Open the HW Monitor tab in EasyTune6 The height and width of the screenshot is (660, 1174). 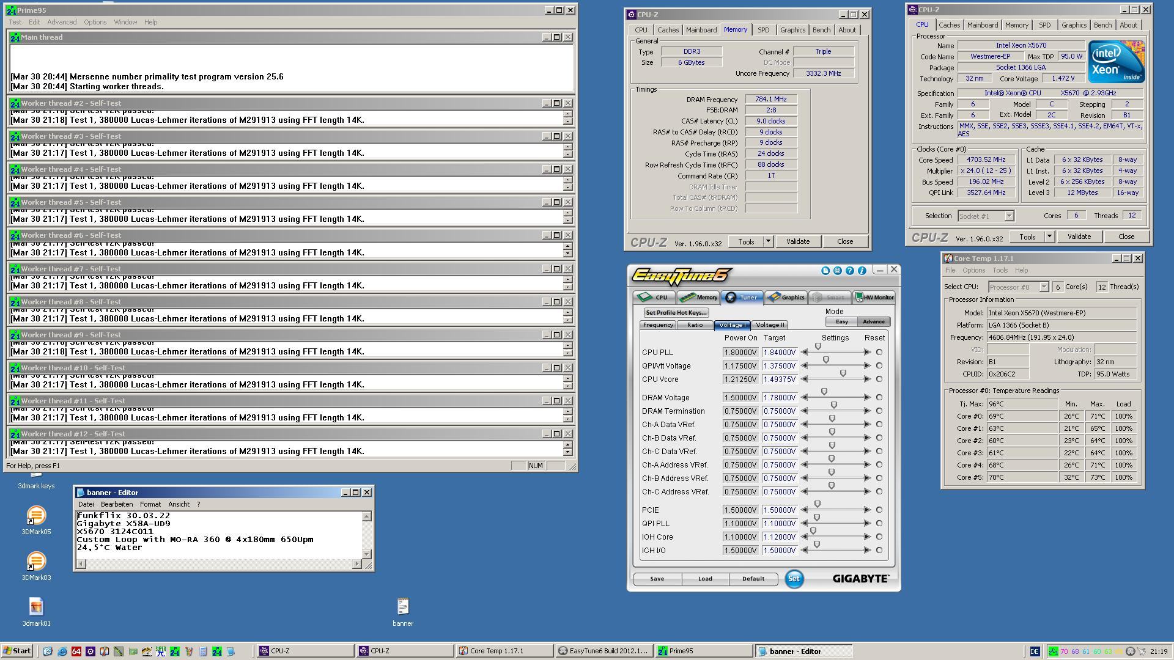874,298
